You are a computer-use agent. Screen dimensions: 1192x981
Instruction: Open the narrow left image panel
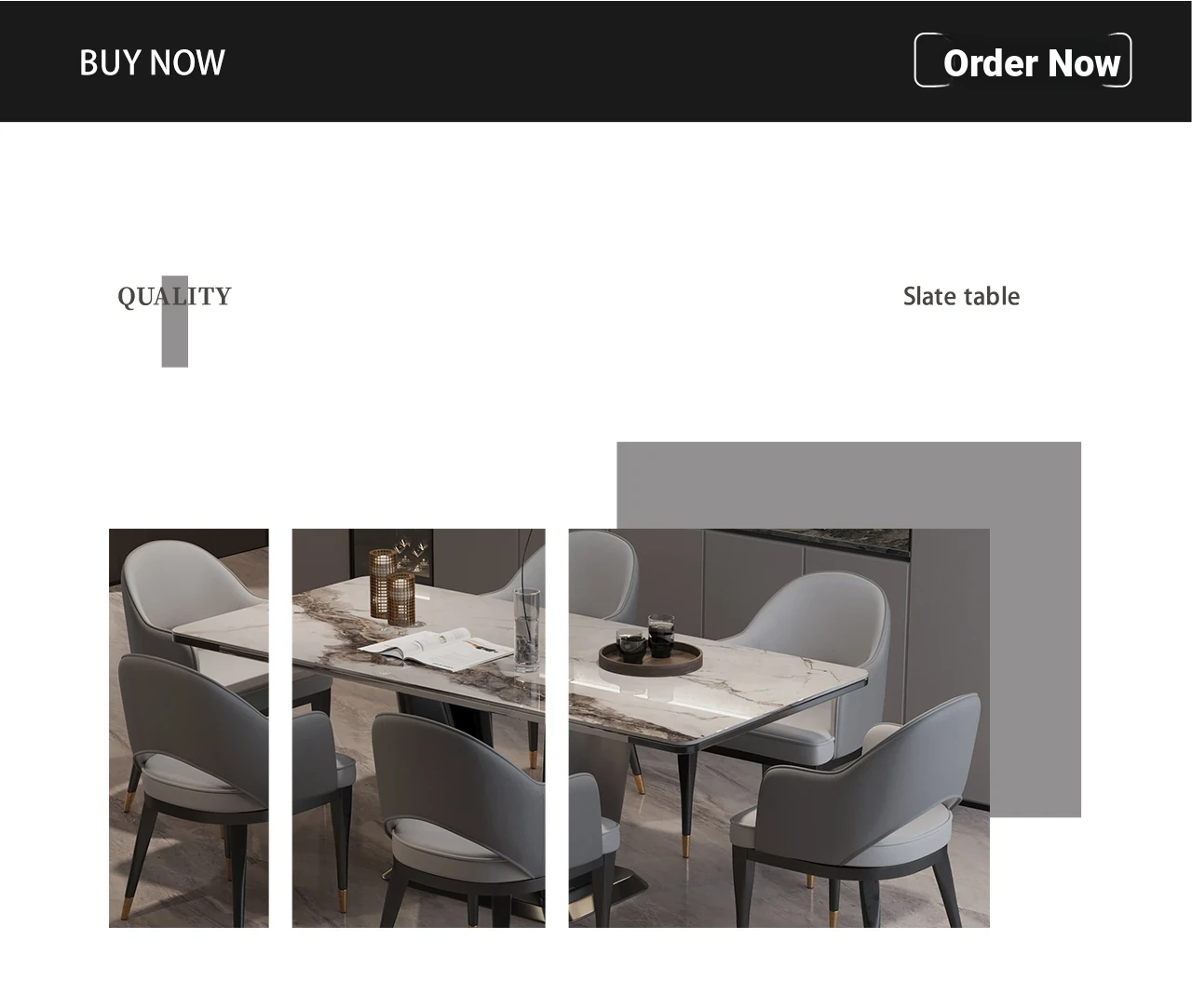point(189,728)
